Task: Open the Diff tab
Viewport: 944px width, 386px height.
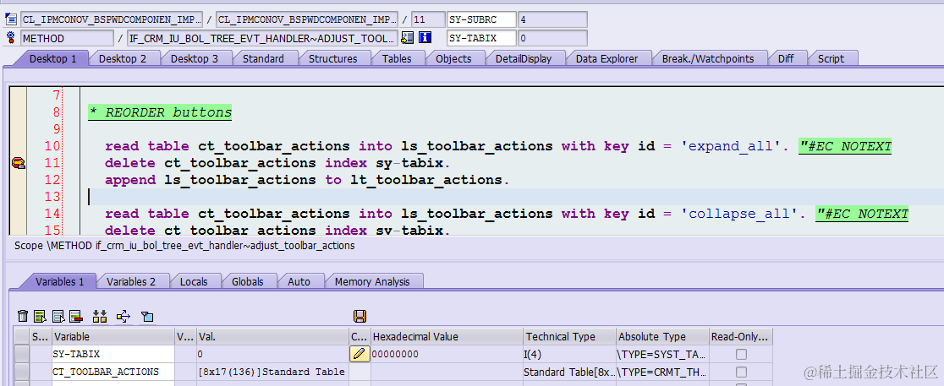Action: click(x=786, y=59)
